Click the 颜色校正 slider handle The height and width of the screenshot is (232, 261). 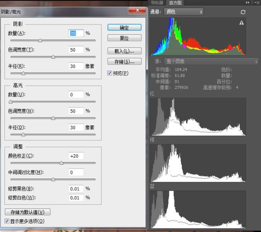[62, 163]
